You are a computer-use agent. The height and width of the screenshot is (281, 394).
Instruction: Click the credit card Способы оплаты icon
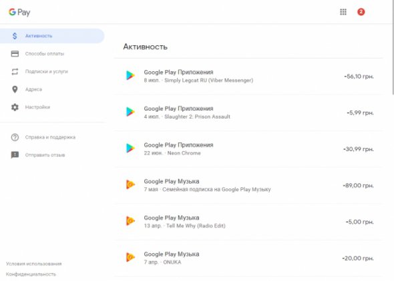[x=15, y=53]
